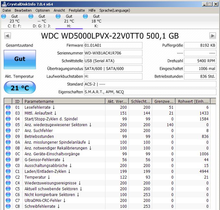Go to next disk with right arrow
The width and height of the screenshot is (220, 210).
[x=213, y=36]
